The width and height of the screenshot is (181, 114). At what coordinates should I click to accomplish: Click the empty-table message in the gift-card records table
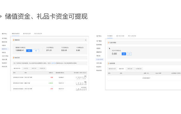click(x=146, y=78)
